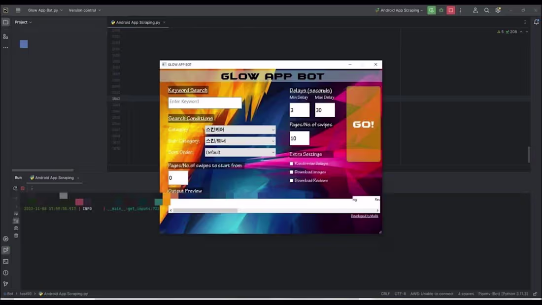Image resolution: width=542 pixels, height=305 pixels.
Task: Click the project panel horizontal scrollbar
Action: tap(42, 170)
